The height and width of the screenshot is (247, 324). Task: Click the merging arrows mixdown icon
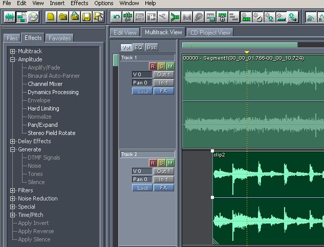pos(175,17)
